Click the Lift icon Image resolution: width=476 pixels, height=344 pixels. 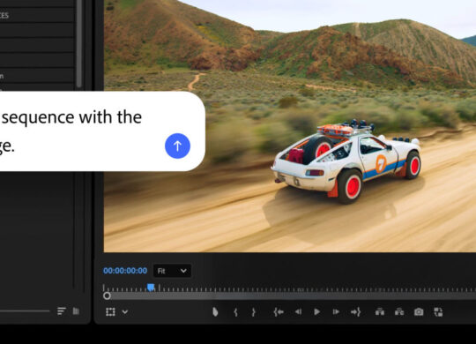[380, 311]
